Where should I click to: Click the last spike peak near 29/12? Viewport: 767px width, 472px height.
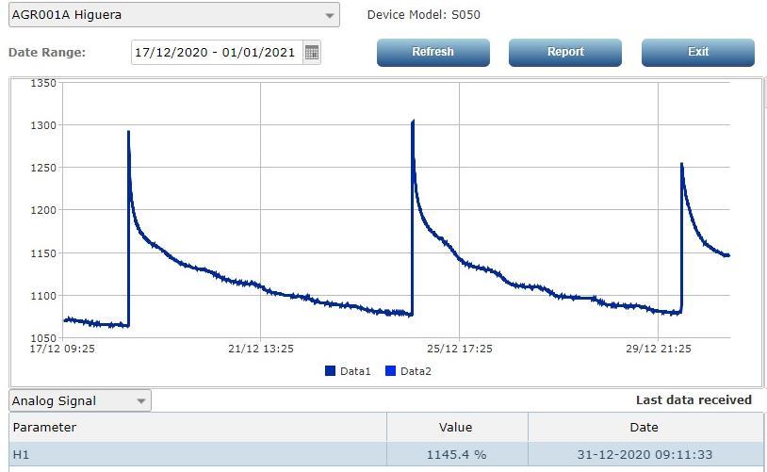(681, 165)
